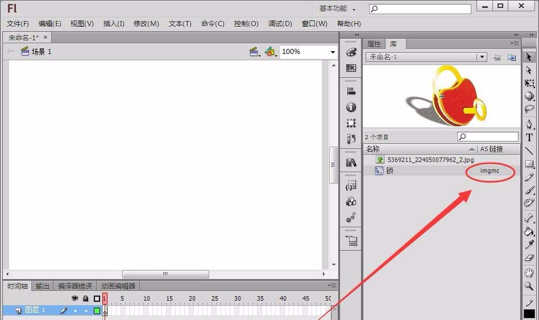Open the 基本功能 workspace switcher
The image size is (539, 320).
(x=337, y=9)
